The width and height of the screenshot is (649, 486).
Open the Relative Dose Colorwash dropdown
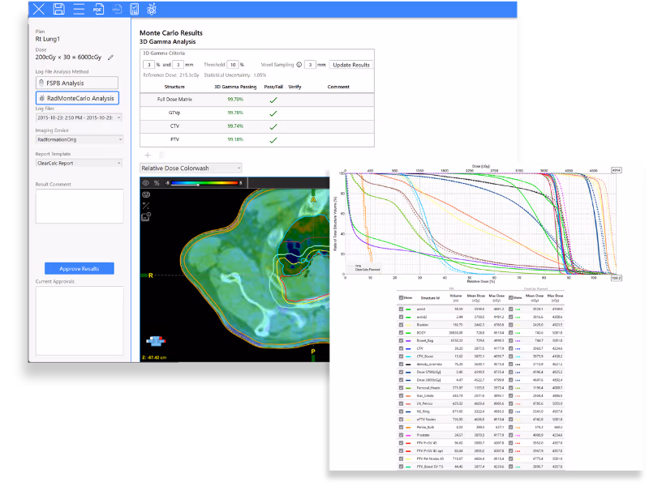tap(191, 168)
